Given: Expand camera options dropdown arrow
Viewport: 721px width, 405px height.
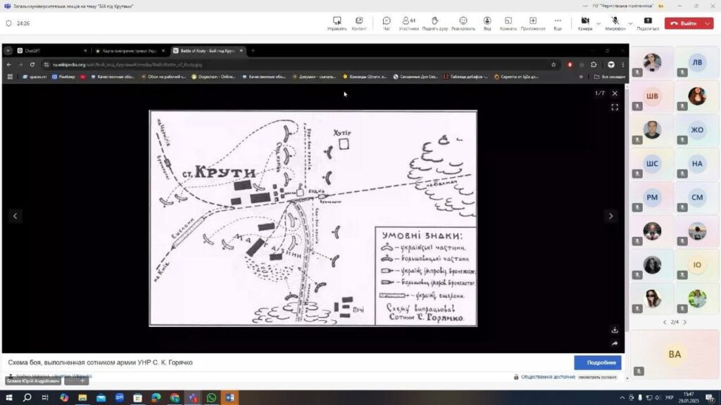Looking at the screenshot, I should pos(598,22).
